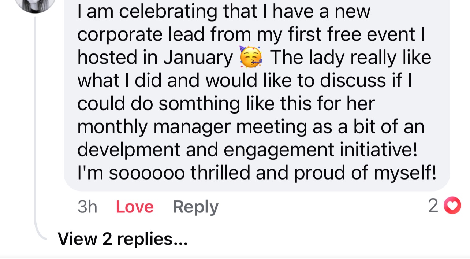Image resolution: width=470 pixels, height=259 pixels.
Task: Click the word "January" in the comment
Action: (198, 58)
